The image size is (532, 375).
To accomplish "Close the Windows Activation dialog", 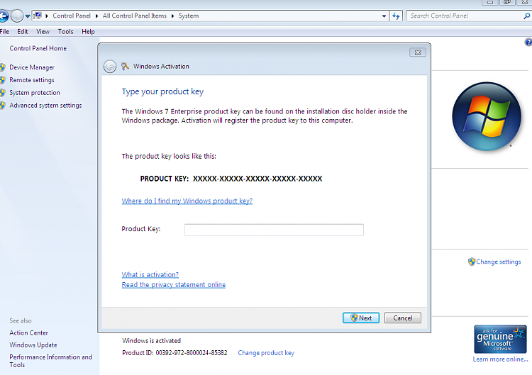I will tap(418, 52).
